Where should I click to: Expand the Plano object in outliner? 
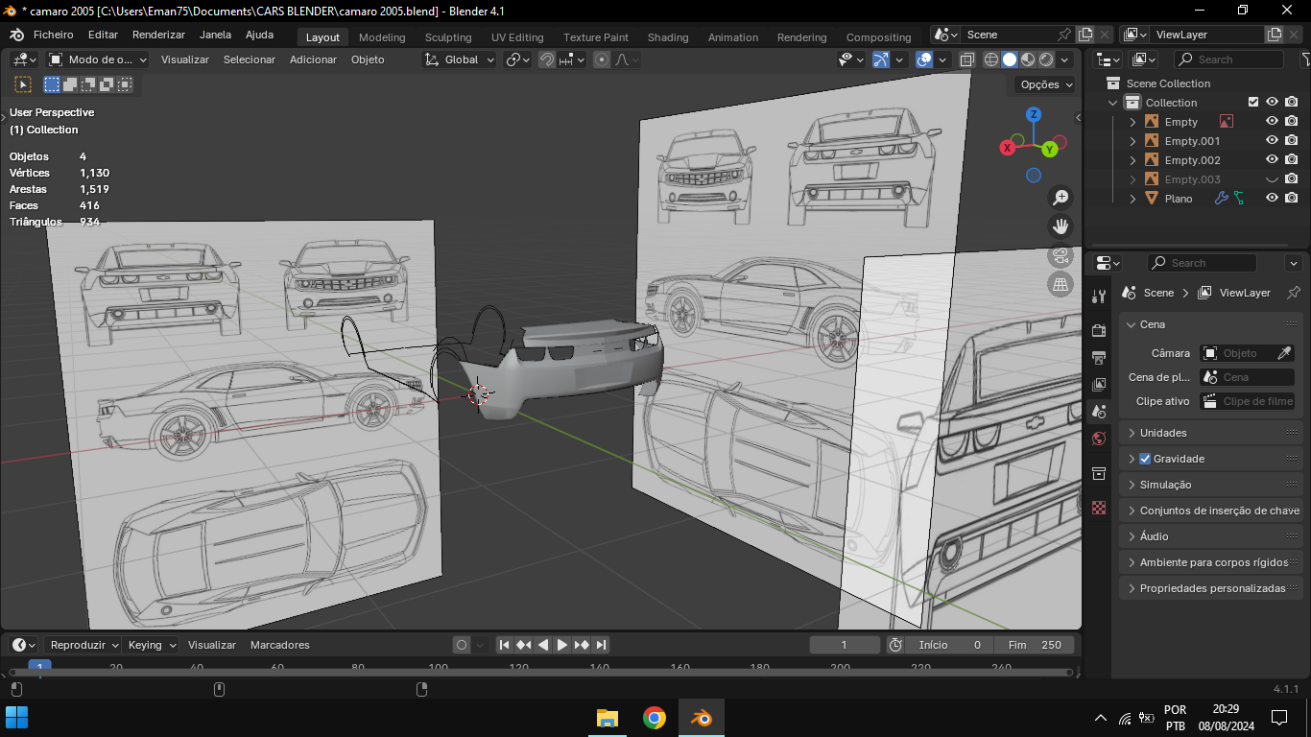point(1132,199)
